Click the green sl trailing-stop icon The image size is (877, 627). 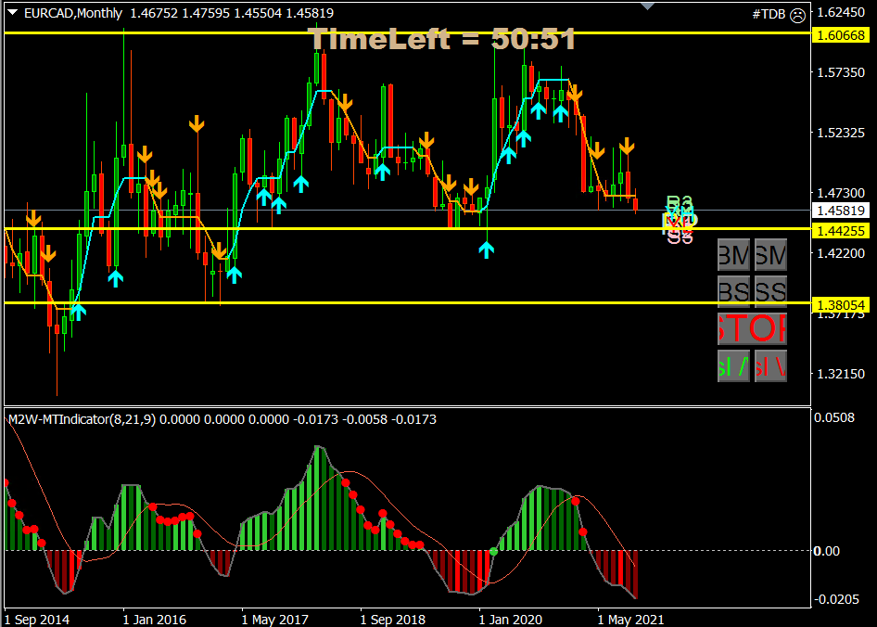point(732,365)
